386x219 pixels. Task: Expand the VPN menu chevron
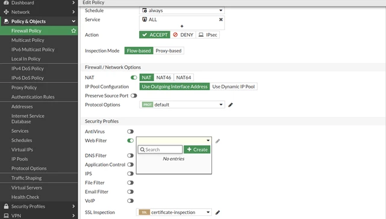pyautogui.click(x=73, y=215)
